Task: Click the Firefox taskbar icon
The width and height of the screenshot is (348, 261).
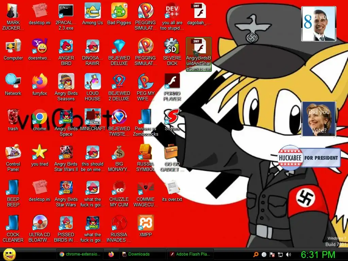Action: pos(111,254)
